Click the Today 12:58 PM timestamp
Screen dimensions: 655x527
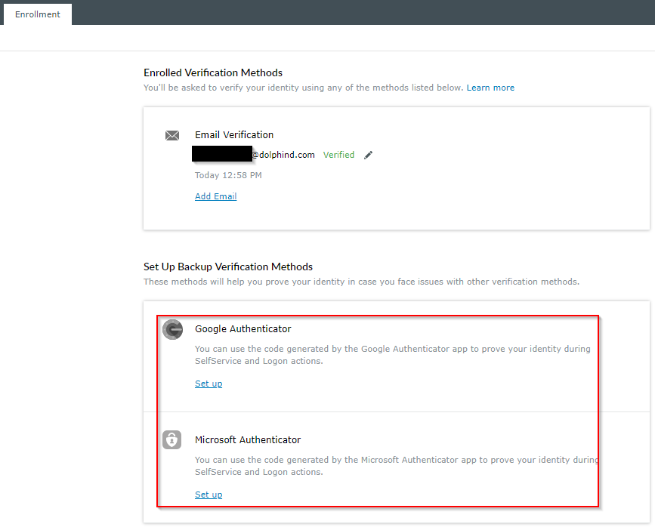click(x=228, y=175)
